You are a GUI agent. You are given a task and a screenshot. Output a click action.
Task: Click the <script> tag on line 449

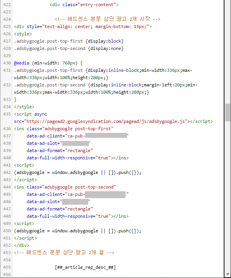24,223
